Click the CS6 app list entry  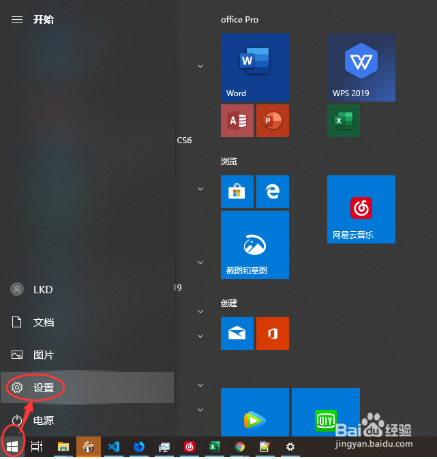[184, 140]
